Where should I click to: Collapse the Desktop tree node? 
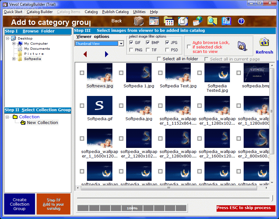point(7,38)
